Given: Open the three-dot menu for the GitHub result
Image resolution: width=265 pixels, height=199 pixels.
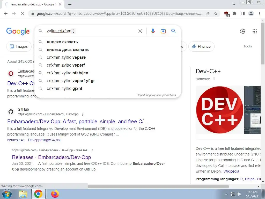Looking at the screenshot, I should point(83,114).
